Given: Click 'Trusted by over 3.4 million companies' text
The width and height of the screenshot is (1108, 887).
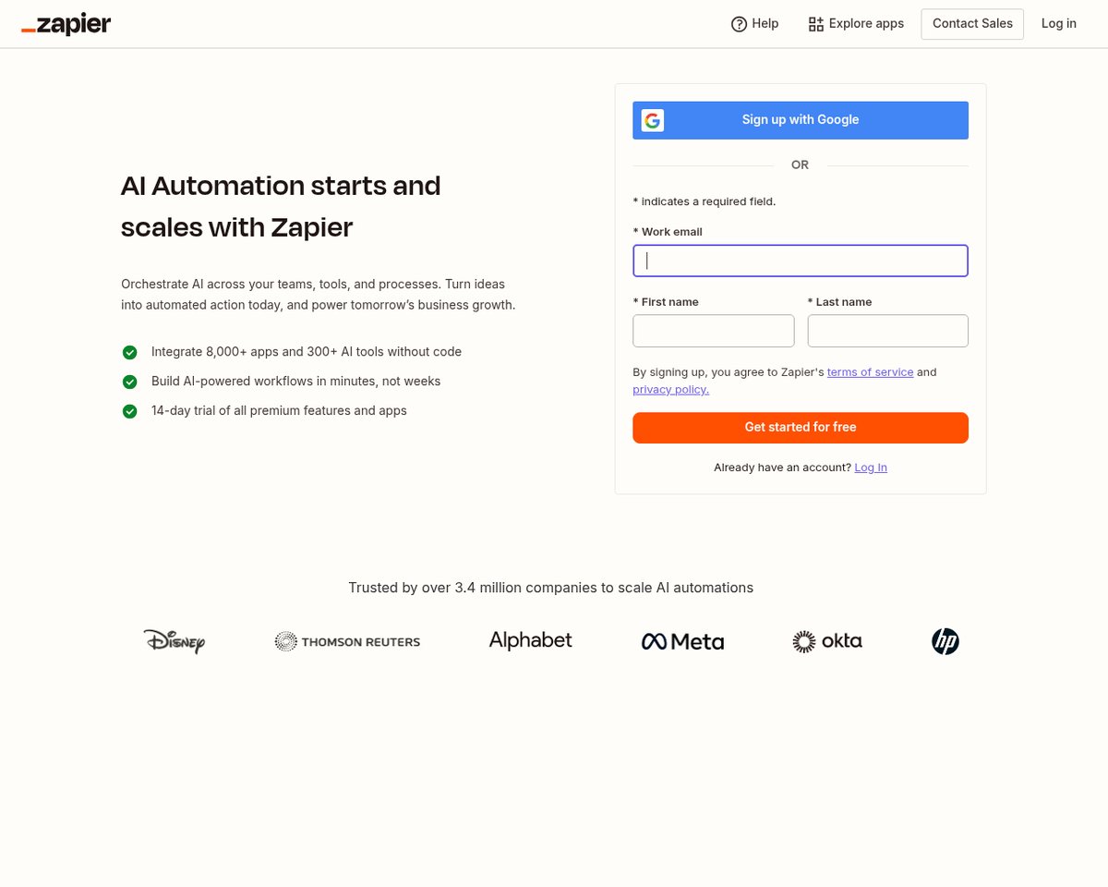Looking at the screenshot, I should click(x=551, y=588).
